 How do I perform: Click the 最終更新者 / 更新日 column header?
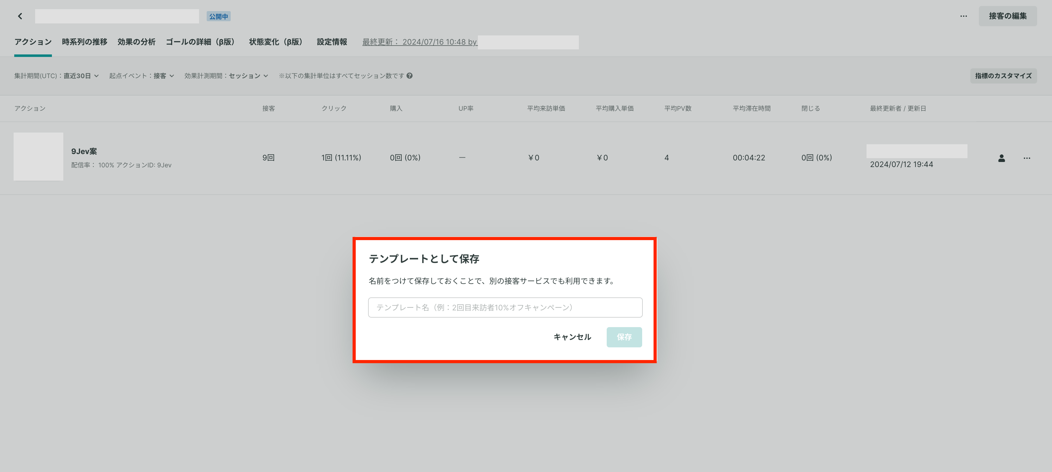[x=898, y=108]
